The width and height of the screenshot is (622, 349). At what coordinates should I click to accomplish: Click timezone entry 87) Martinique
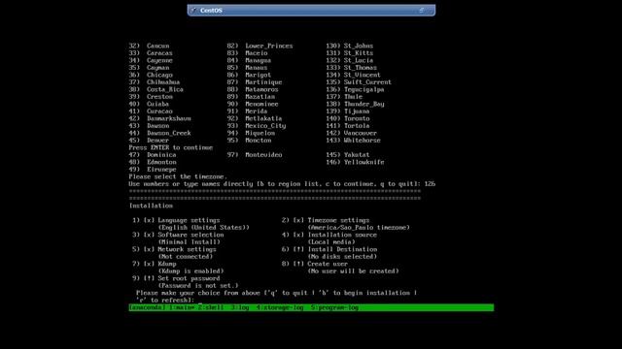255,82
